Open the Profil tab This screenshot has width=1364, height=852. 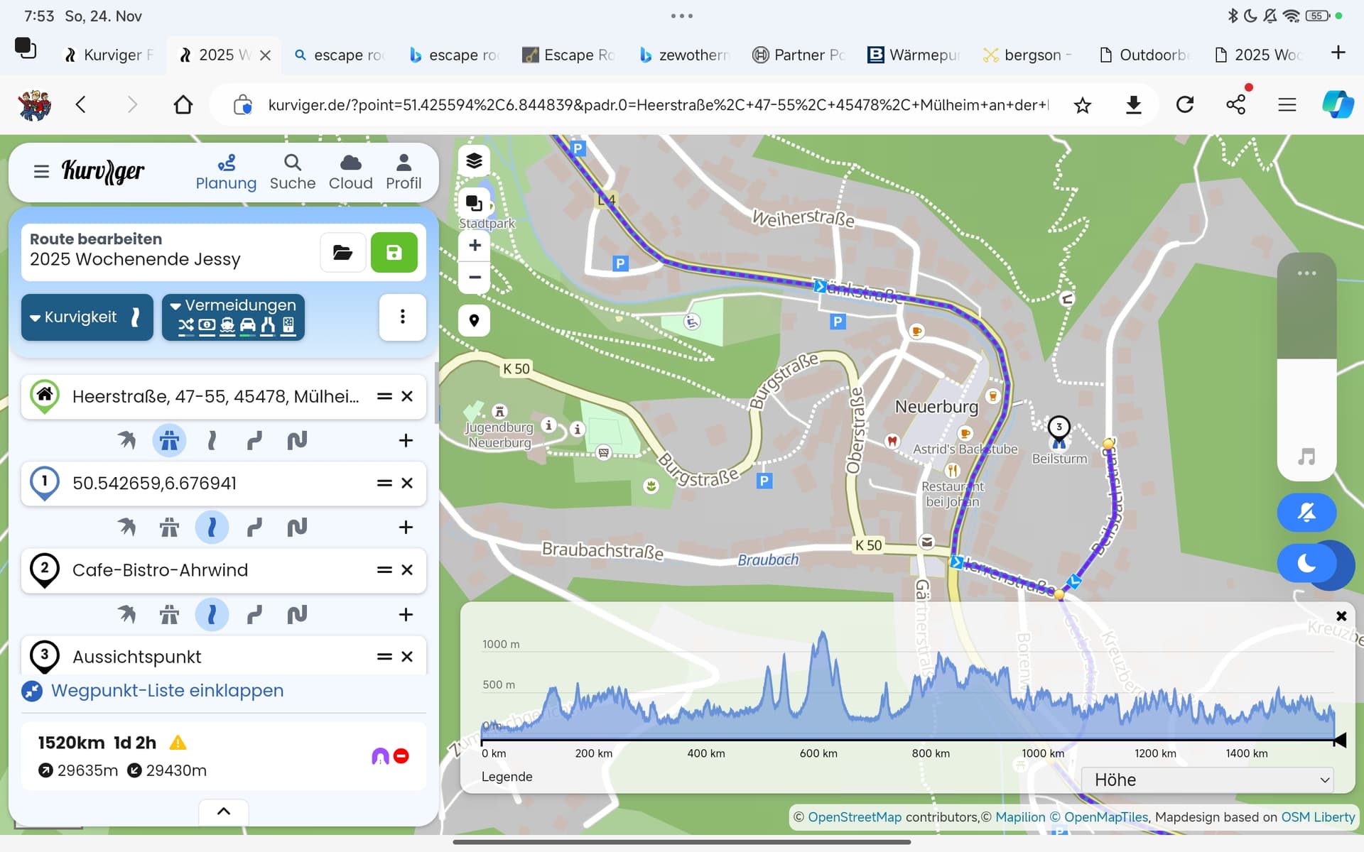404,173
